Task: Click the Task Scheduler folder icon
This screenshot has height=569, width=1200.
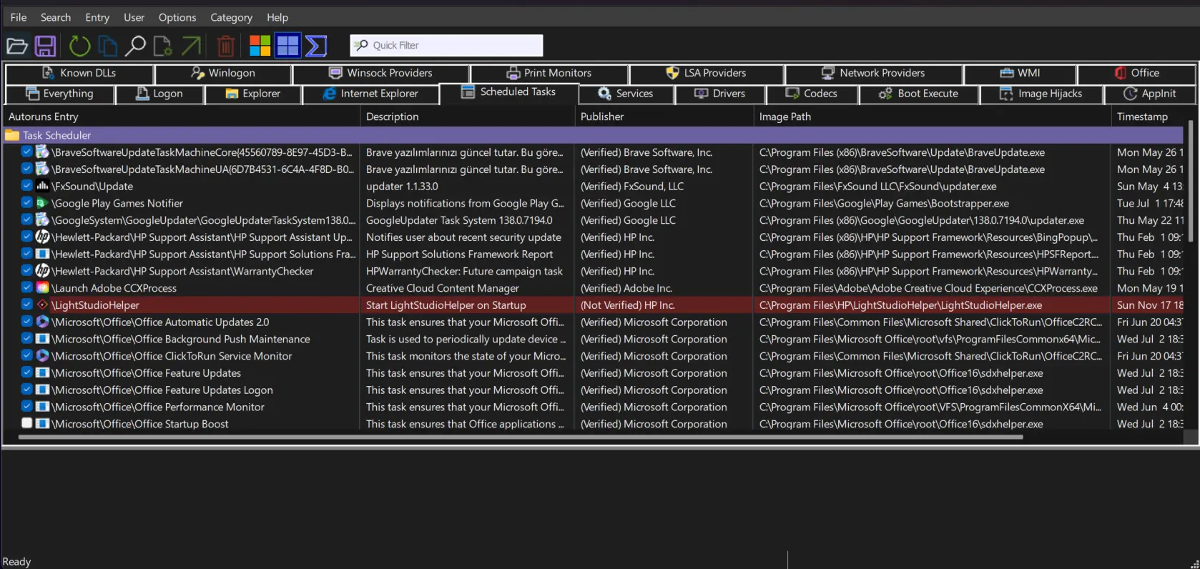Action: [x=12, y=135]
